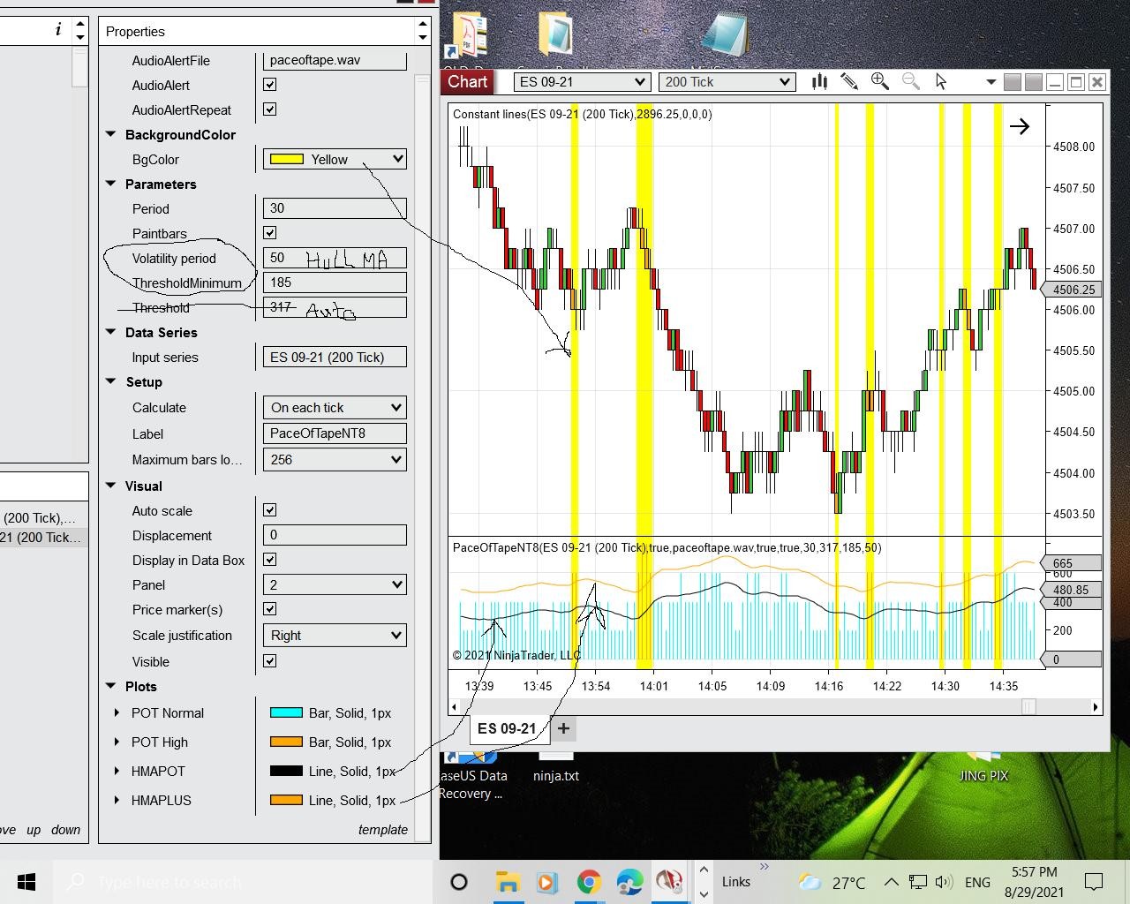Image resolution: width=1130 pixels, height=904 pixels.
Task: Click the zoom in magnifier icon
Action: [x=879, y=82]
